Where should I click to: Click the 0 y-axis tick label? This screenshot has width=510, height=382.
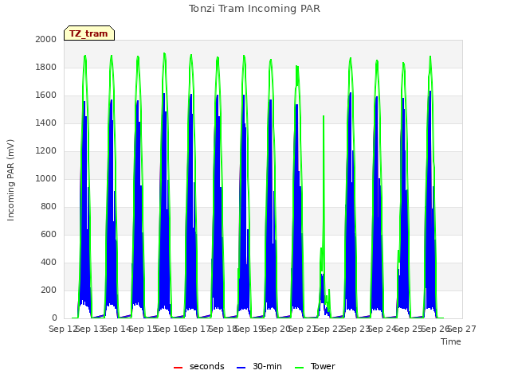(54, 318)
